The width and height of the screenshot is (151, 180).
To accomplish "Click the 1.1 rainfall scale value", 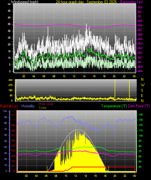I will pyautogui.click(x=13, y=115).
